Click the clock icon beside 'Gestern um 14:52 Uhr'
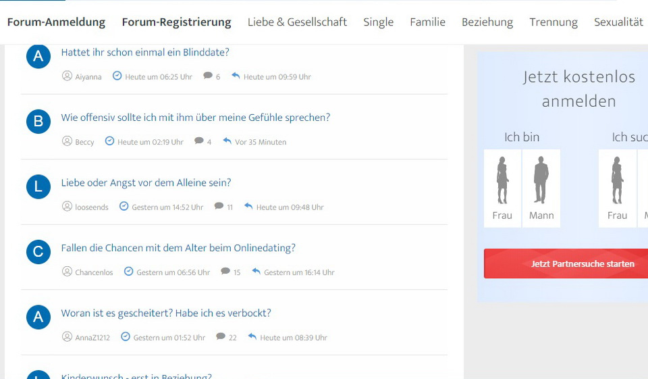The width and height of the screenshot is (648, 379). pos(124,206)
